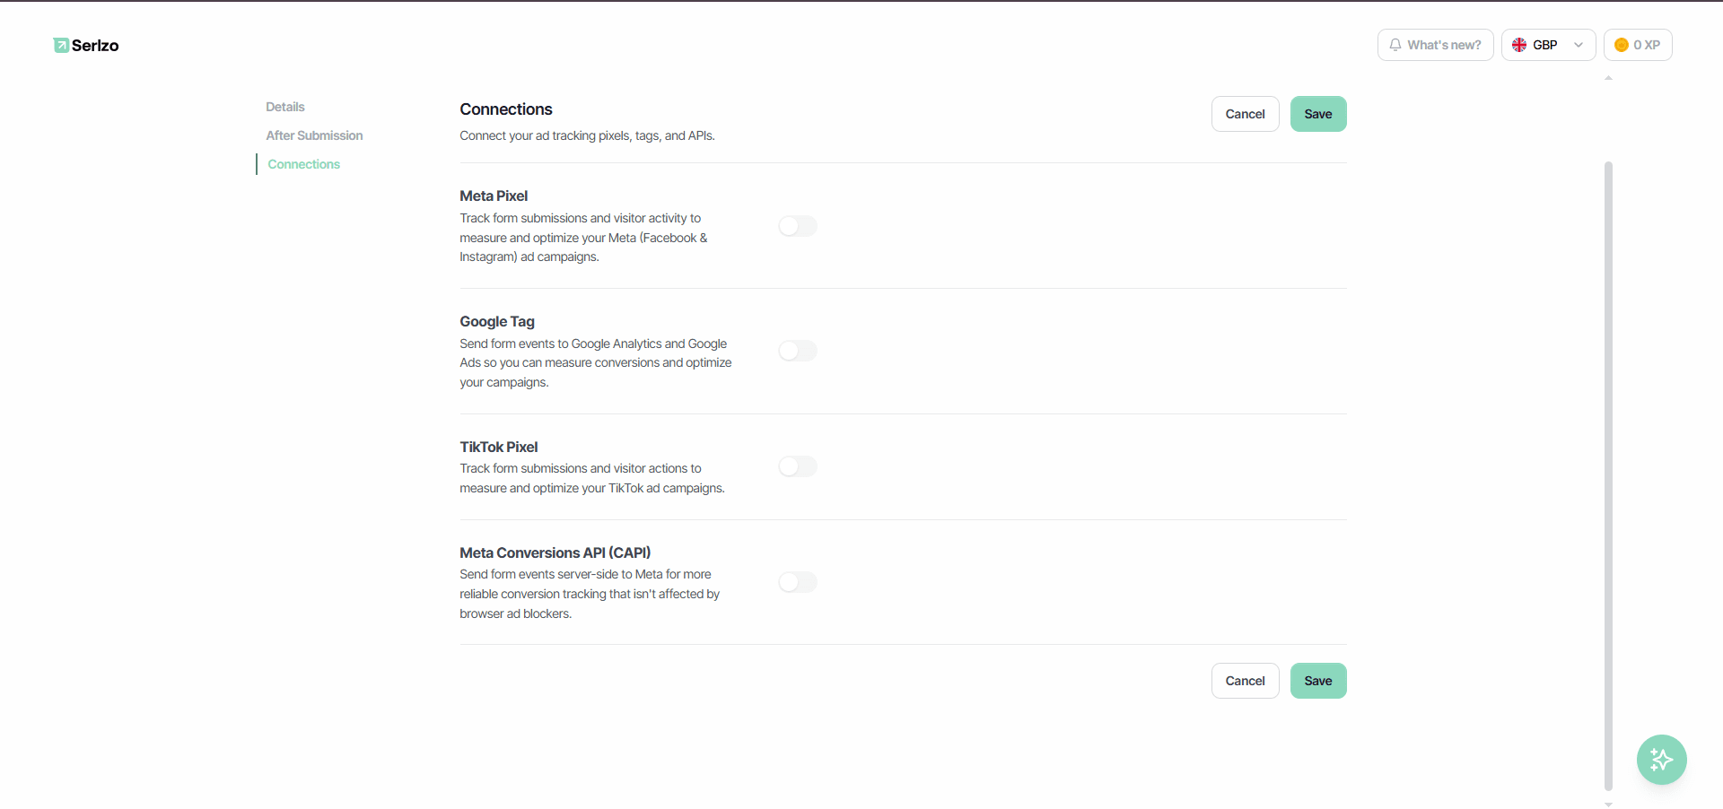
Task: Click the vertical page scrollbar
Action: tap(1608, 475)
